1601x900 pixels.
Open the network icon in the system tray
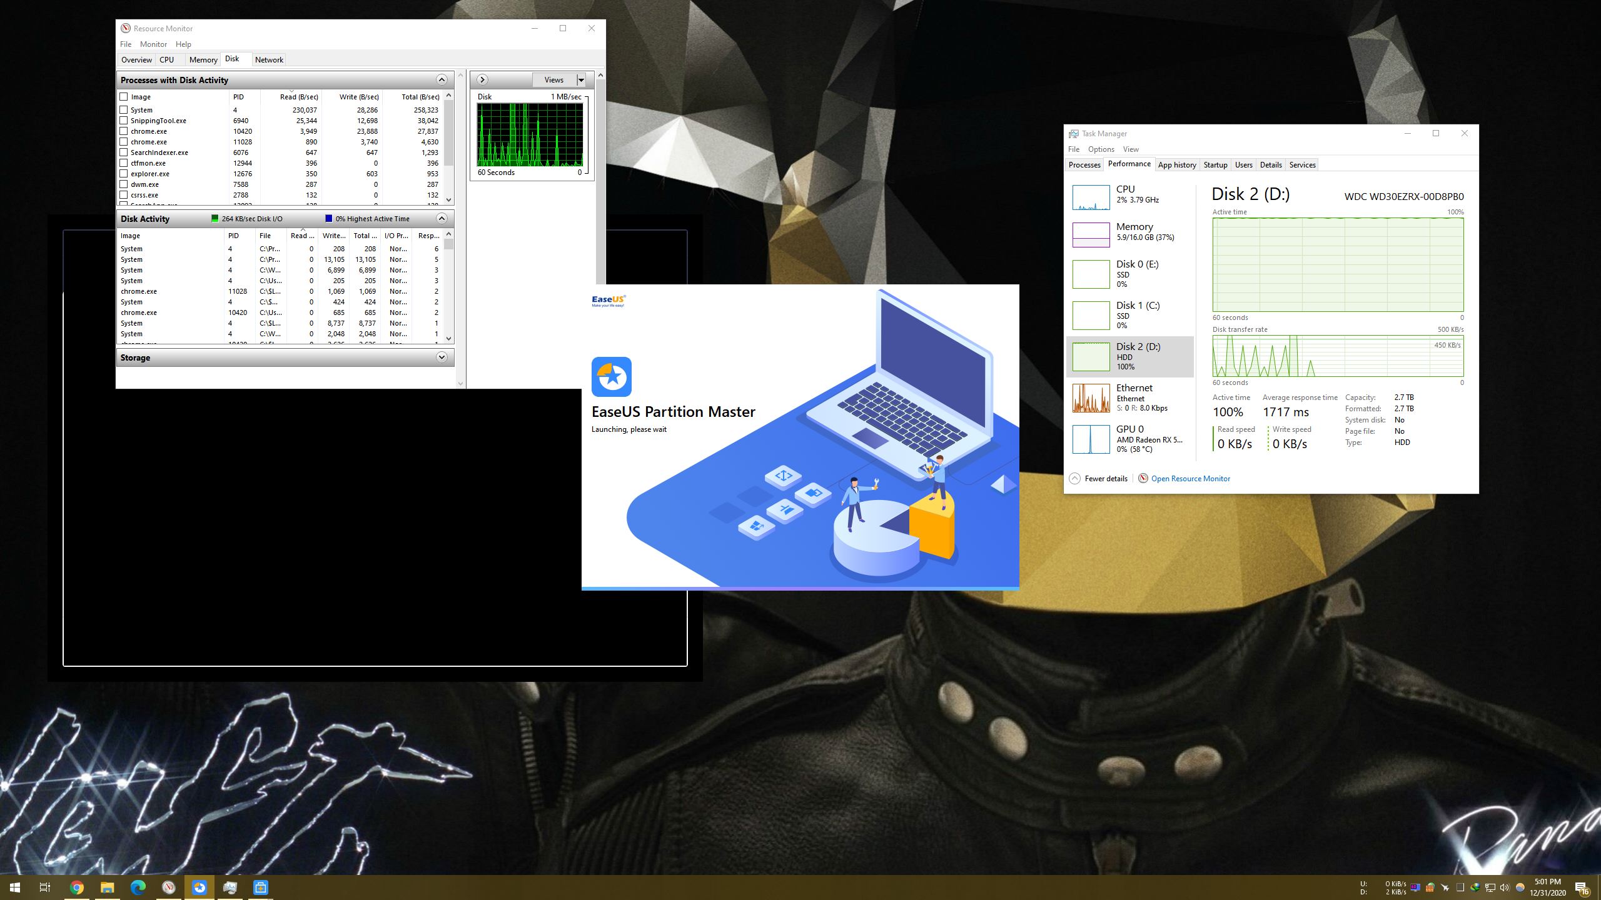(1490, 887)
